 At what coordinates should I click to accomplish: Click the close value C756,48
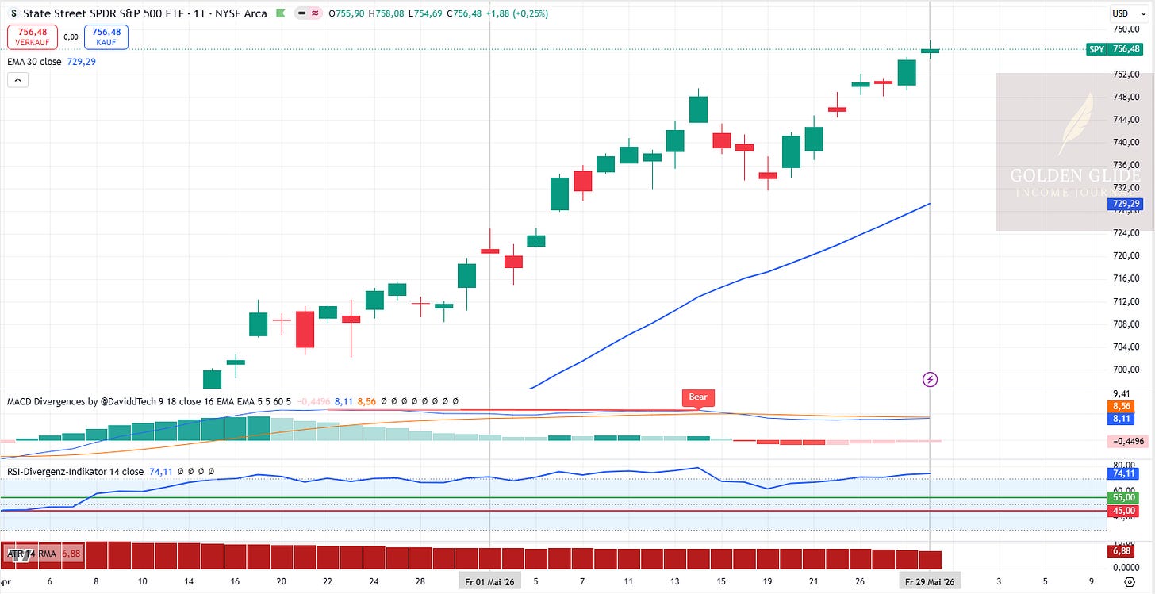click(465, 13)
